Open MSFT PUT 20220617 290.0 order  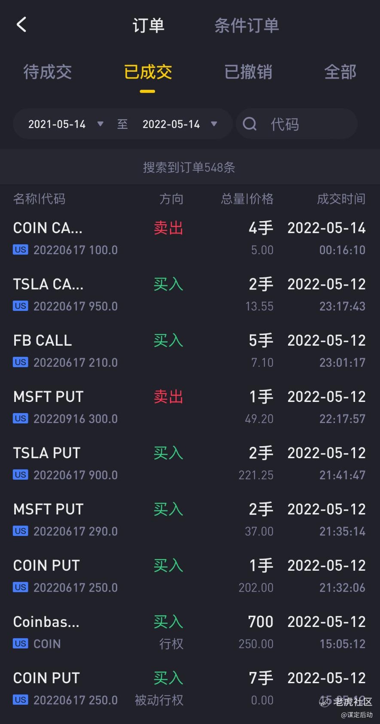[x=190, y=520]
